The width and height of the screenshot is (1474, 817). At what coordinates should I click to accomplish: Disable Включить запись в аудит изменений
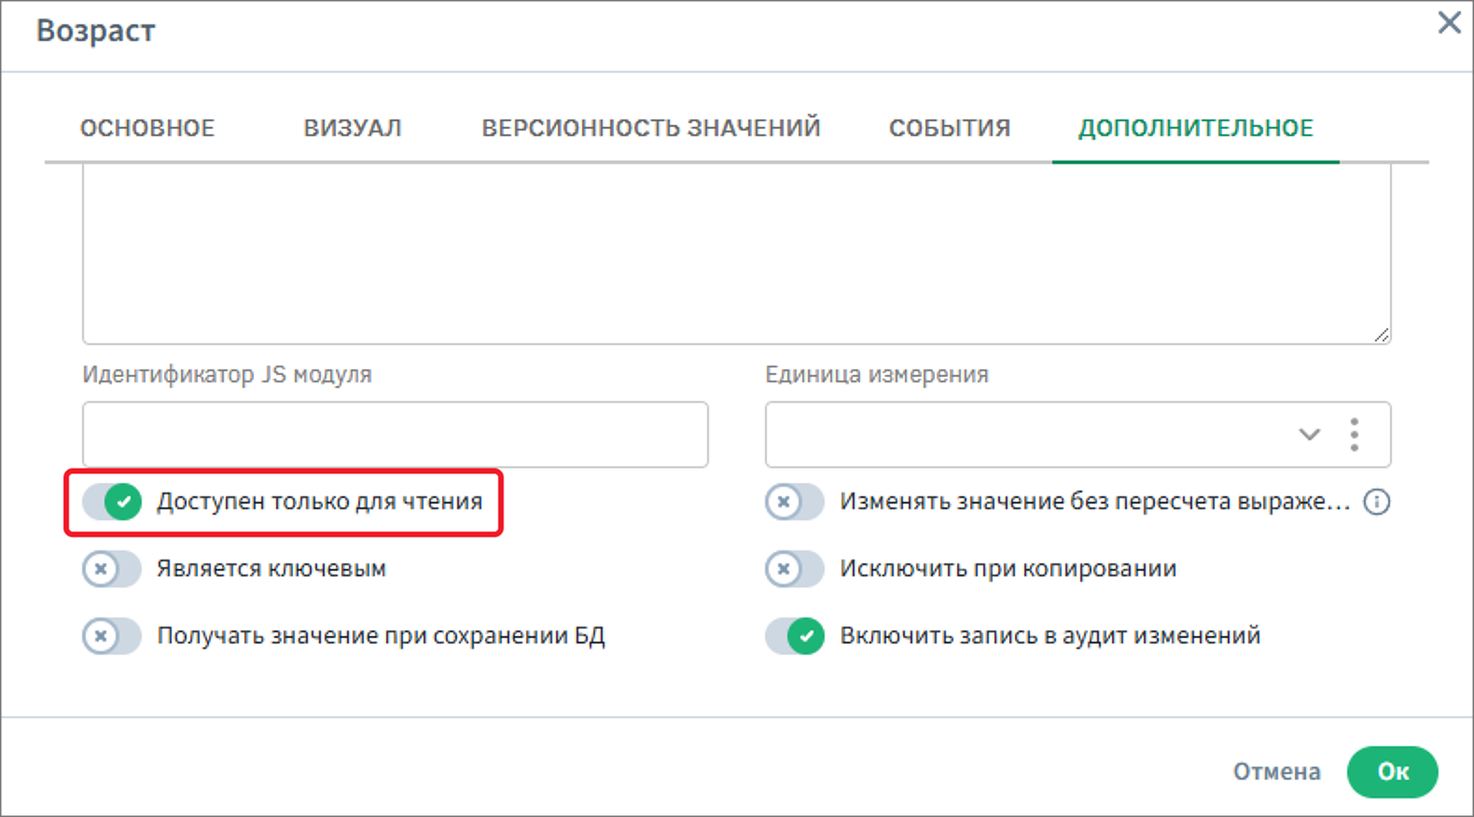tap(795, 636)
